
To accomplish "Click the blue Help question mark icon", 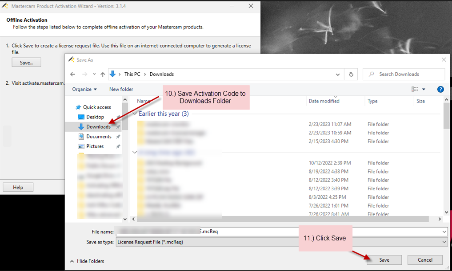I will pyautogui.click(x=440, y=90).
